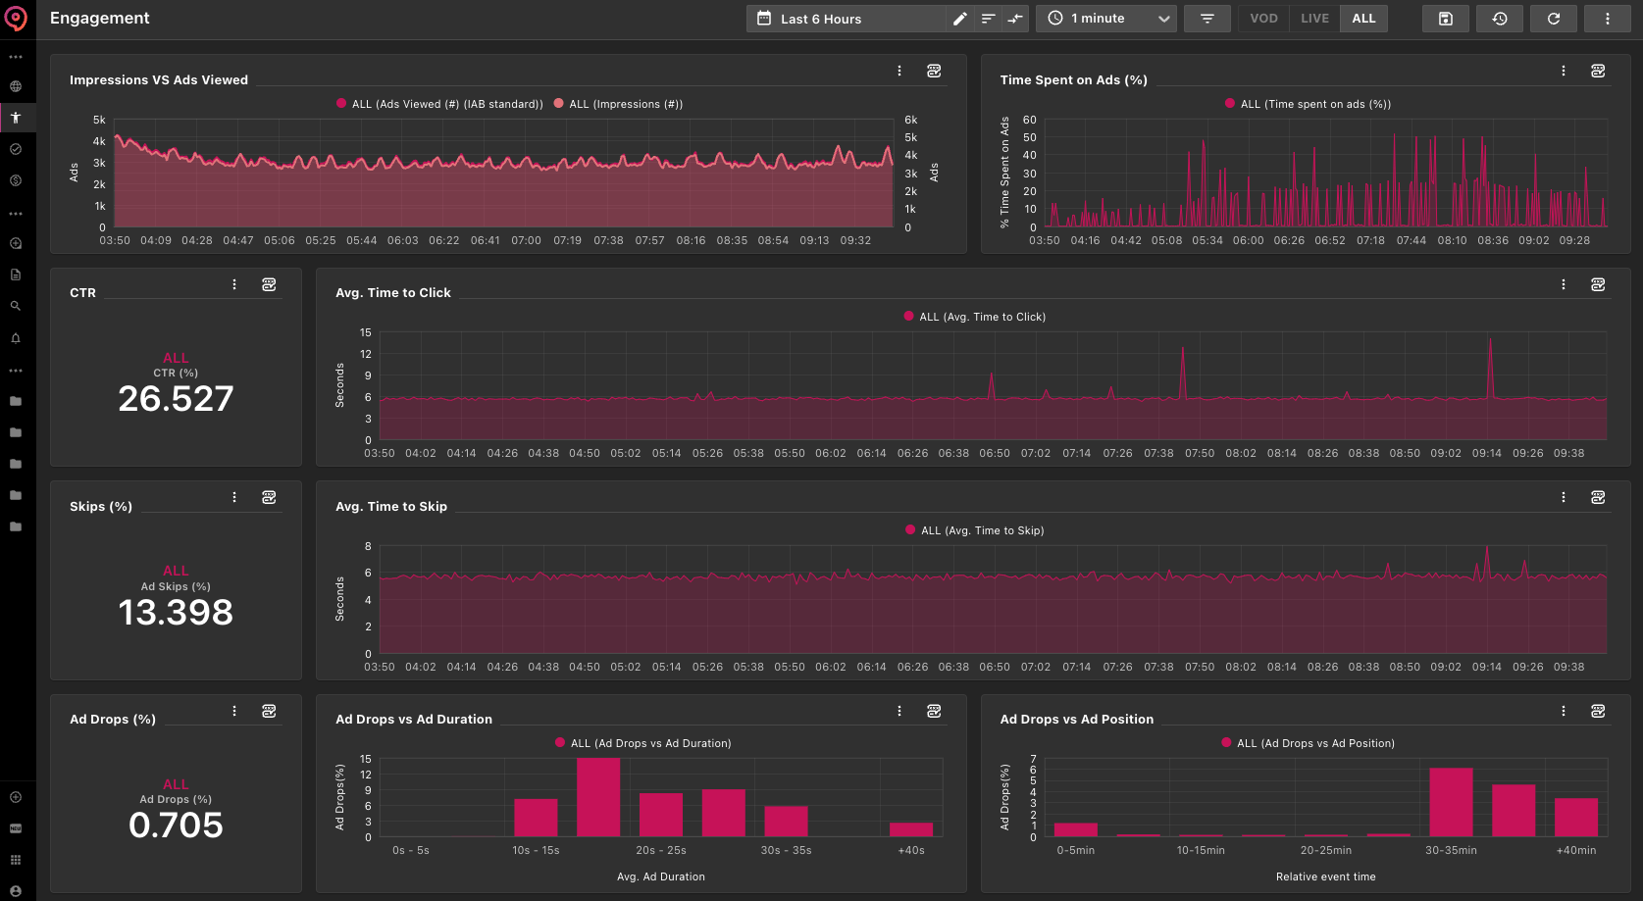Click the CTR value 26.527
This screenshot has height=901, width=1643.
point(176,398)
